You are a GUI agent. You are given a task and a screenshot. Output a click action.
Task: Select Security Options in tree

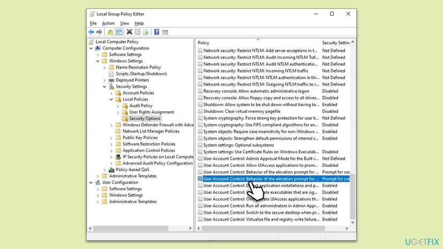click(x=145, y=119)
